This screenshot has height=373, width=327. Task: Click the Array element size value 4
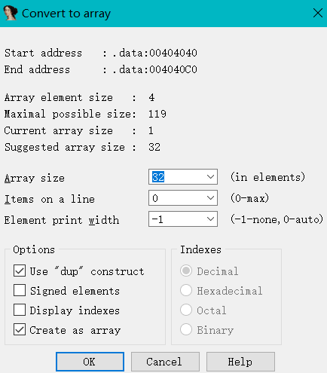tap(151, 97)
